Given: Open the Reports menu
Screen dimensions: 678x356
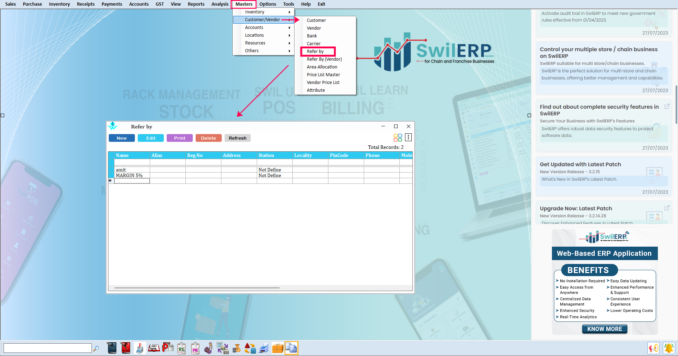Looking at the screenshot, I should (x=196, y=4).
